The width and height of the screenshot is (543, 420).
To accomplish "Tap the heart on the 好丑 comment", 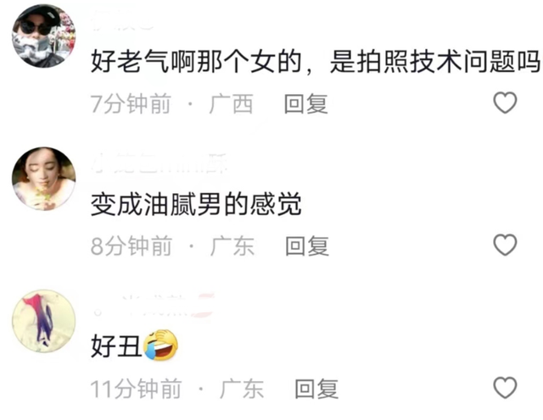I will [505, 388].
